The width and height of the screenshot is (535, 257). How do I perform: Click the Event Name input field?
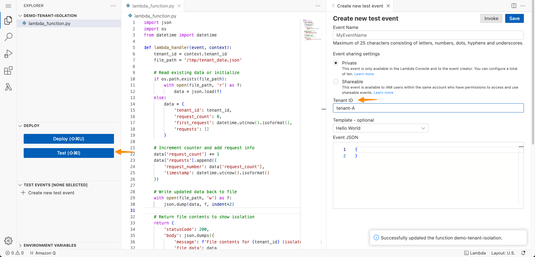point(428,35)
